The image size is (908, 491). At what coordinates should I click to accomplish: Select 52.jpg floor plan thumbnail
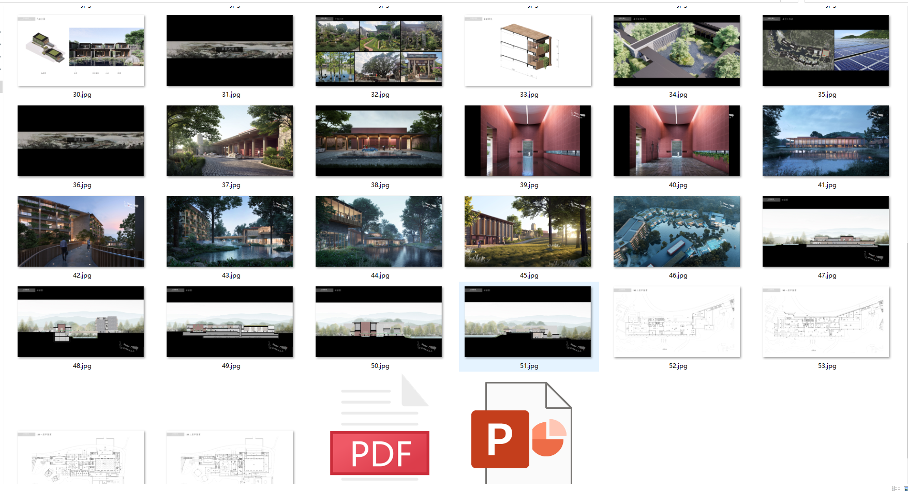click(x=677, y=321)
